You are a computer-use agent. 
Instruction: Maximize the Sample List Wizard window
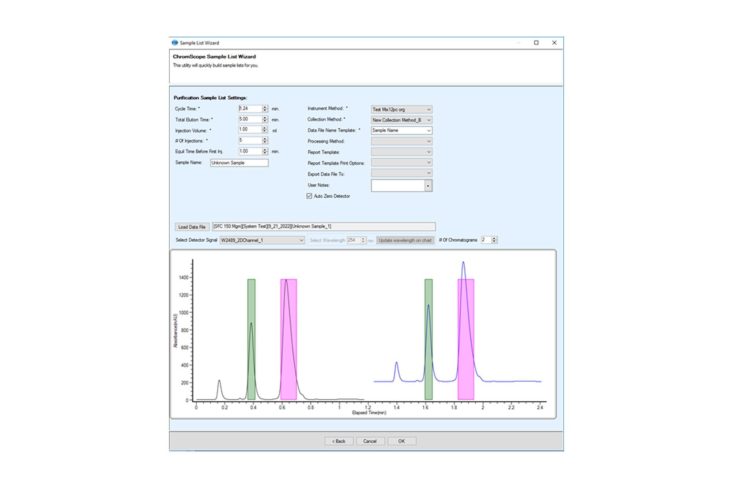[536, 43]
